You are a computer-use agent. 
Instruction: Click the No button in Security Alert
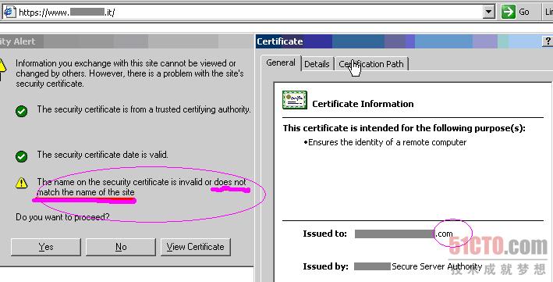click(x=121, y=247)
